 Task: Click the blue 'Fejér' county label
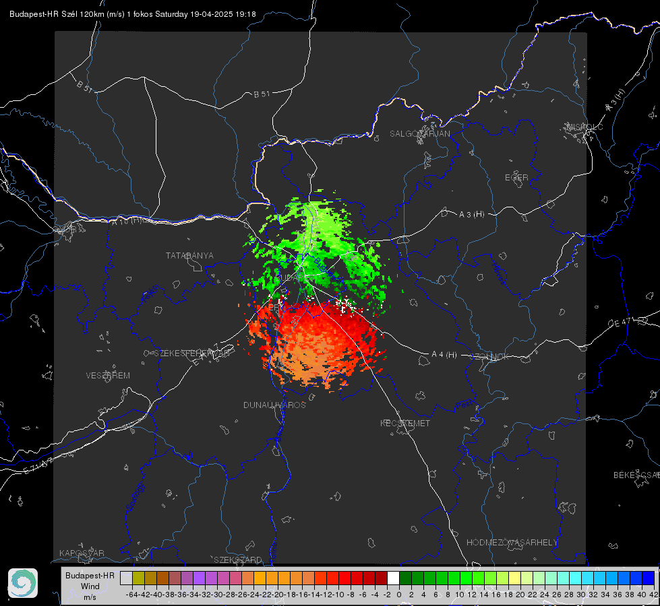pyautogui.click(x=151, y=294)
